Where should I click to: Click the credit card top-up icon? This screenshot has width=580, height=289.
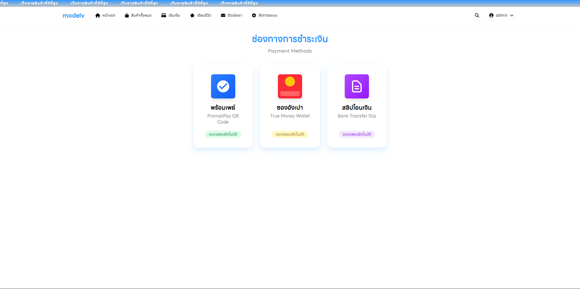[x=164, y=15]
